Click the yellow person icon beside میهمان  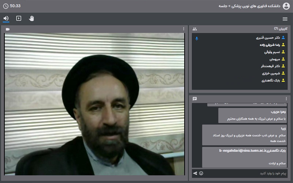[283, 59]
